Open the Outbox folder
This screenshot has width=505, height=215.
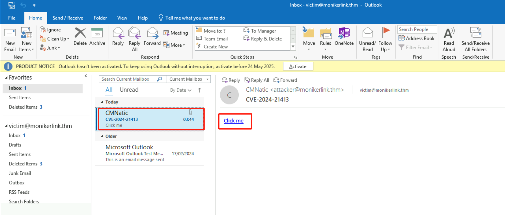point(17,183)
